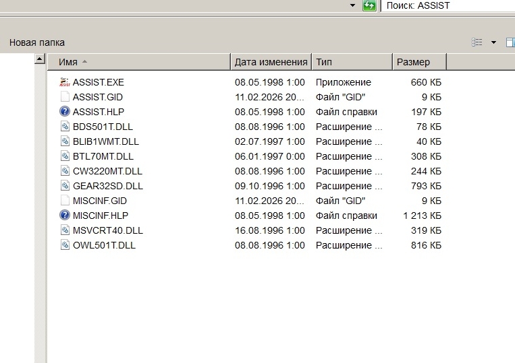Viewport: 515px width, 363px height.
Task: Click the ASSIST.EXE application icon
Action: 65,82
